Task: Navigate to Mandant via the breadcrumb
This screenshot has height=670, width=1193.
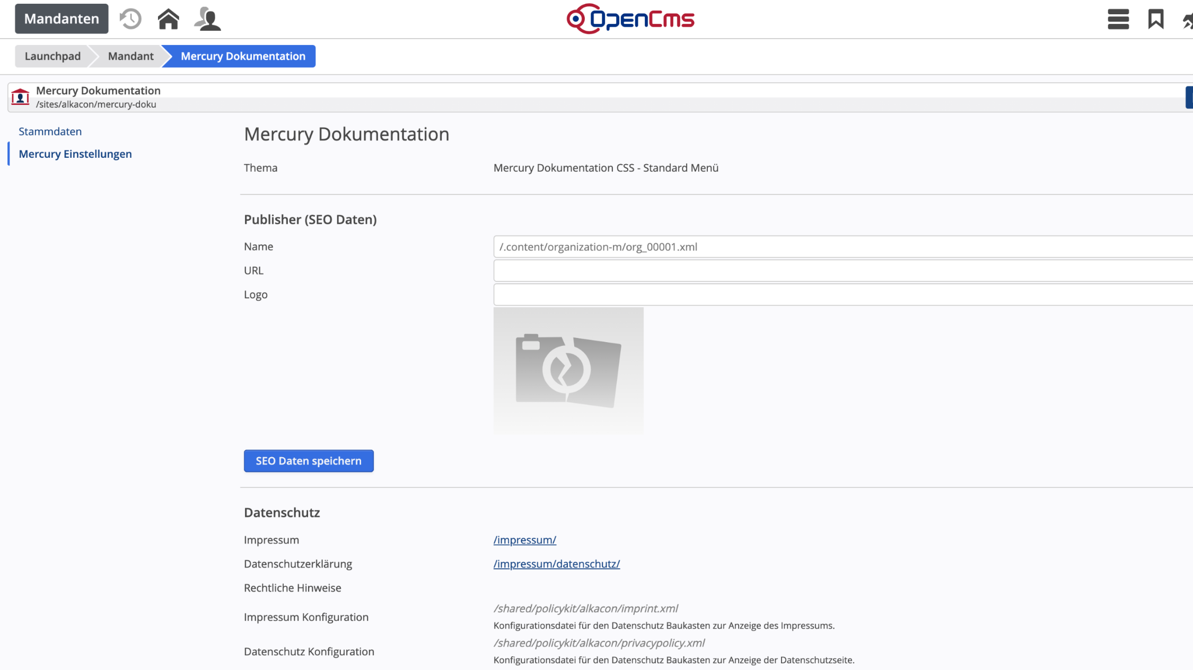Action: 130,56
